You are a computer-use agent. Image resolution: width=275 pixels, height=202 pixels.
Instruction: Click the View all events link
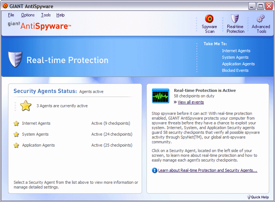click(191, 102)
